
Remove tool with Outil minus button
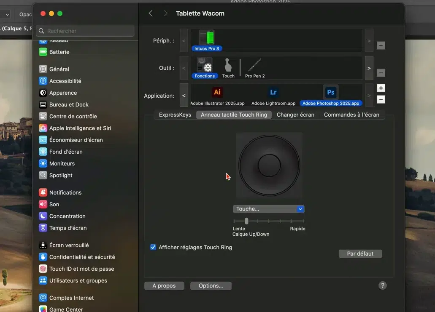point(381,73)
